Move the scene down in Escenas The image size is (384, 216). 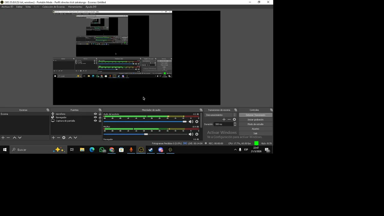point(20,137)
